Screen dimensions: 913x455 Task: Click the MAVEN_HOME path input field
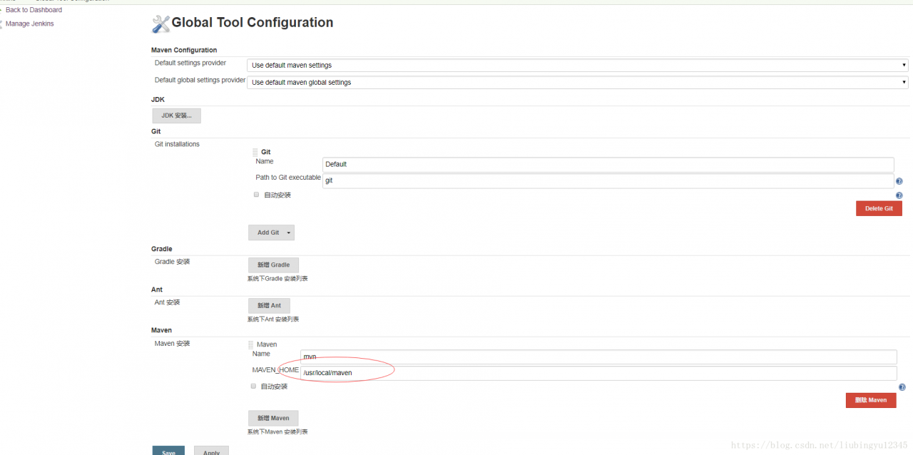click(598, 373)
